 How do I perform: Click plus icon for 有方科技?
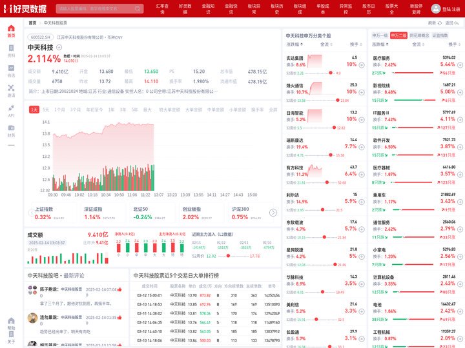[x=362, y=175]
